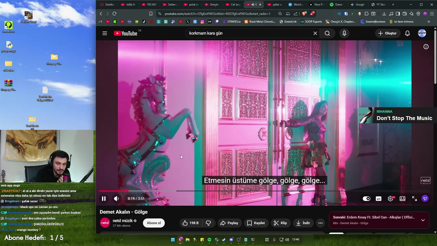Screen dimensions: 437x246
Task: Click the youtube.com address bar URL
Action: point(217,14)
